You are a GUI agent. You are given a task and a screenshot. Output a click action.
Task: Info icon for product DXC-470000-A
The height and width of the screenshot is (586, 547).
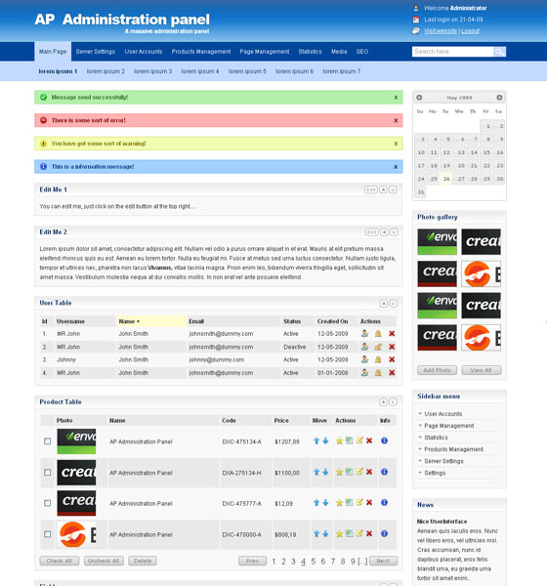384,533
